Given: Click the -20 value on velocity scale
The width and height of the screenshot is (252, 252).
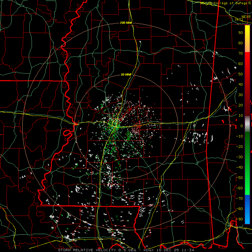Looking at the screenshot, I should [239, 146].
